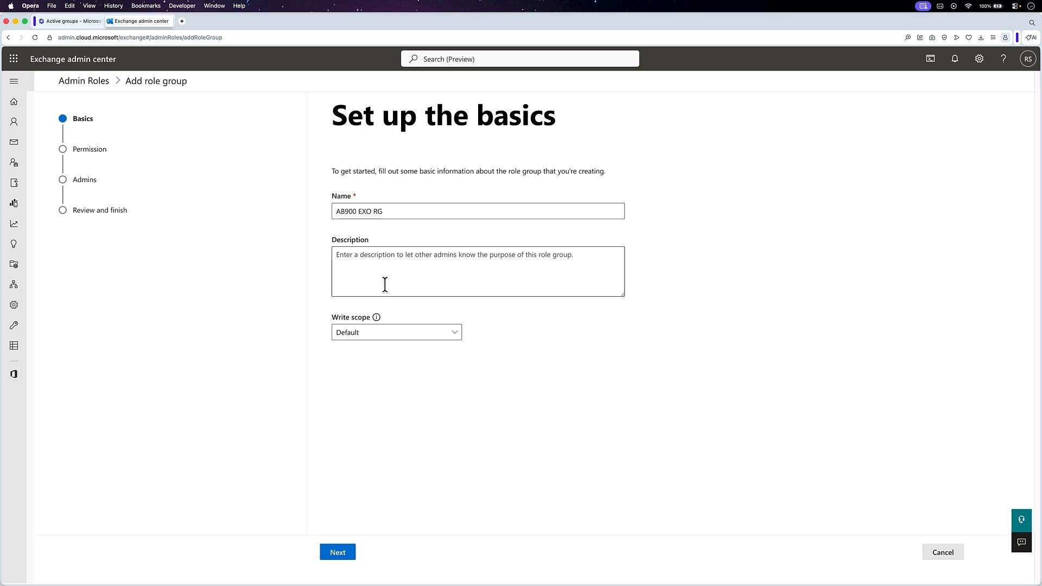Open the Developer menu in menu bar

(182, 5)
